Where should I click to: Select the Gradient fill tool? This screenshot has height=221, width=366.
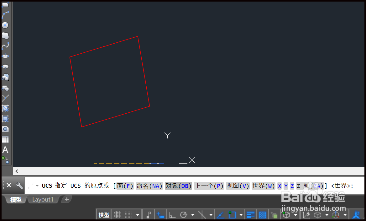click(x=5, y=119)
